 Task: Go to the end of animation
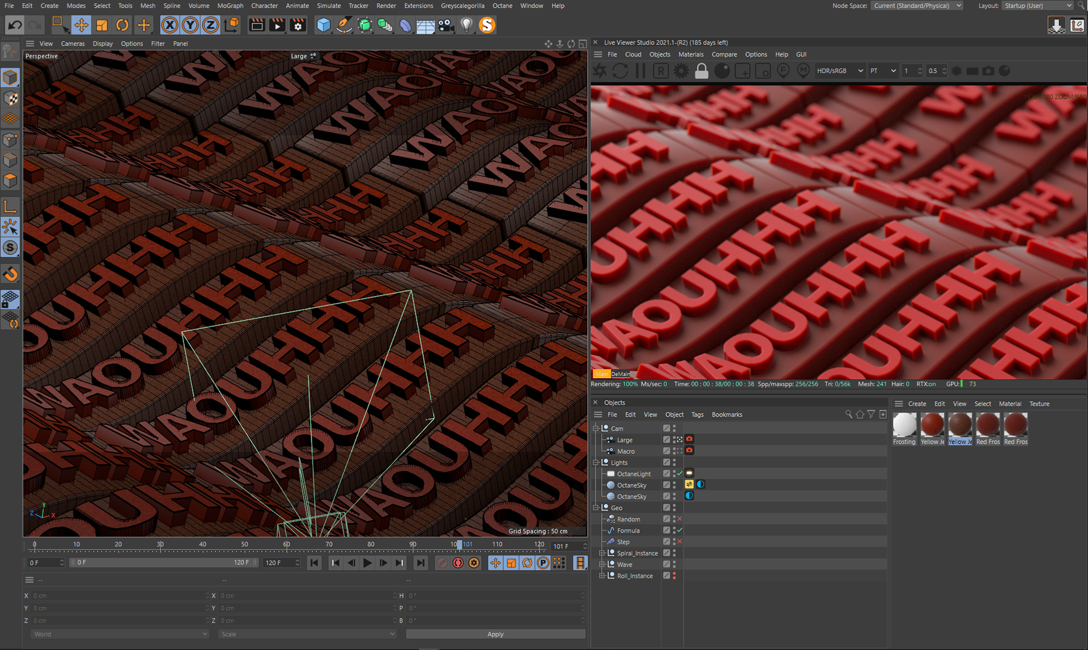pyautogui.click(x=420, y=563)
